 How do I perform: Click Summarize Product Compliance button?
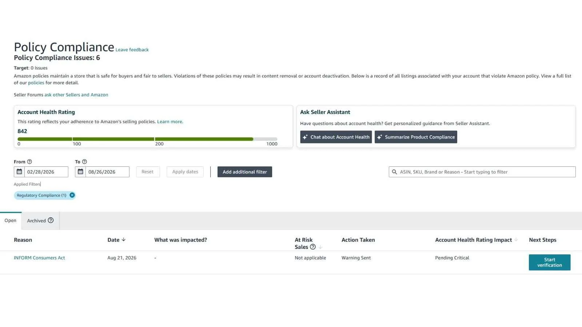pyautogui.click(x=416, y=137)
